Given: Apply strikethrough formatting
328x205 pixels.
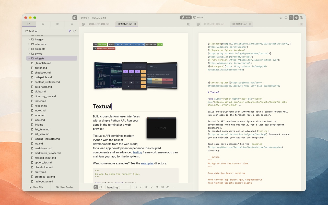Looking at the screenshot, I should coord(146,187).
